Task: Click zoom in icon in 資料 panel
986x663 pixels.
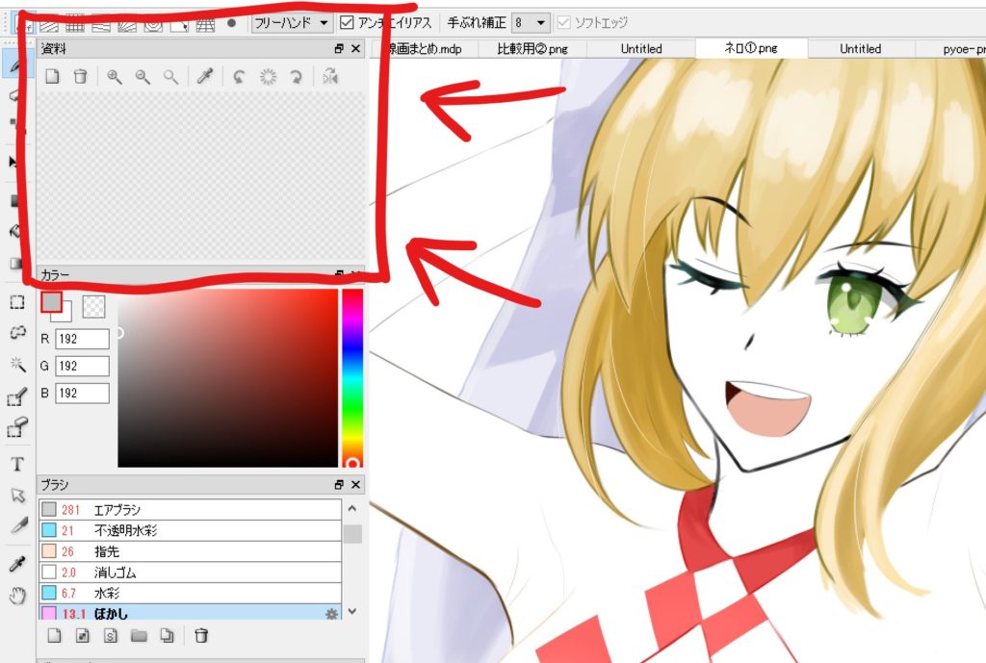Action: click(115, 77)
